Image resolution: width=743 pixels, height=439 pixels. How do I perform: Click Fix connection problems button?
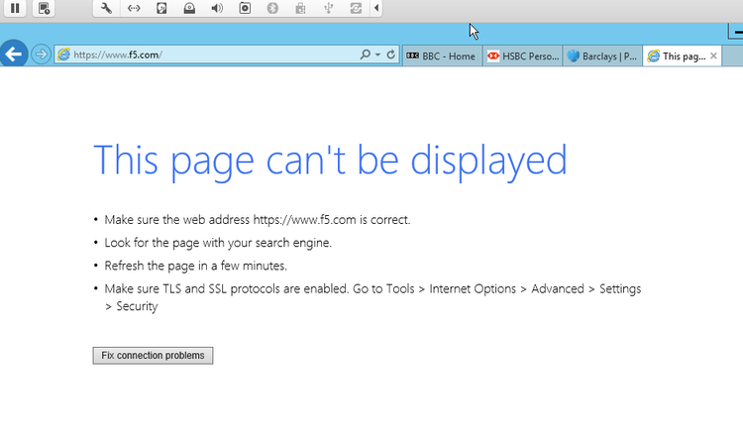[x=153, y=356]
